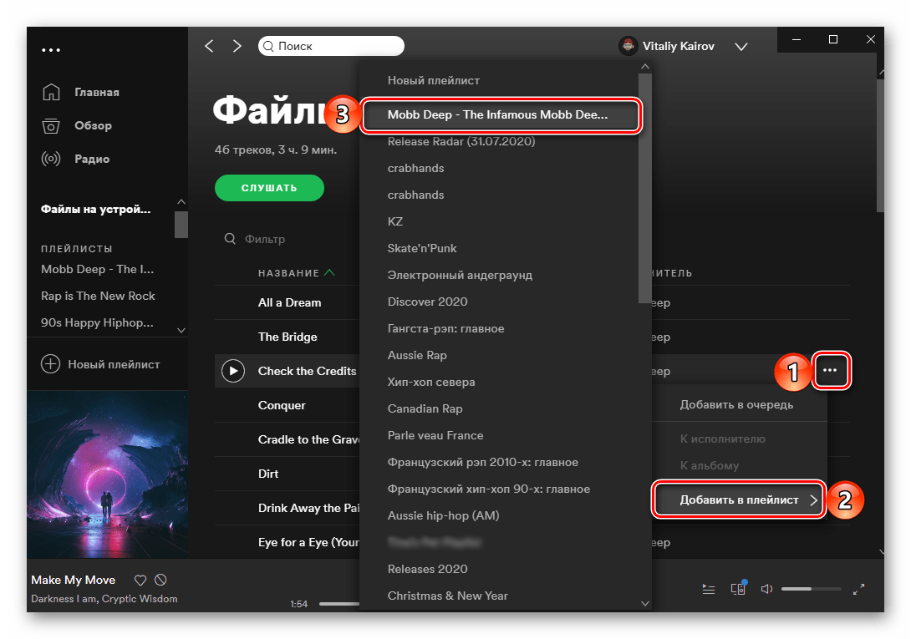Open the now-playing track title Make My Move
Image resolution: width=911 pixels, height=639 pixels.
74,580
